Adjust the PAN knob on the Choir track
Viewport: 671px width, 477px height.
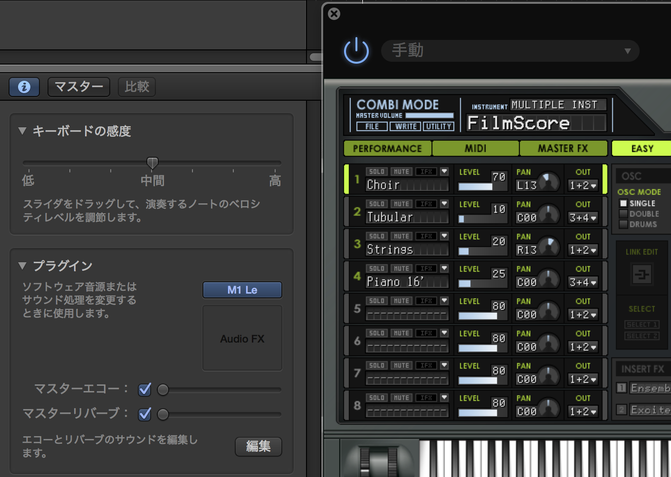(x=550, y=181)
